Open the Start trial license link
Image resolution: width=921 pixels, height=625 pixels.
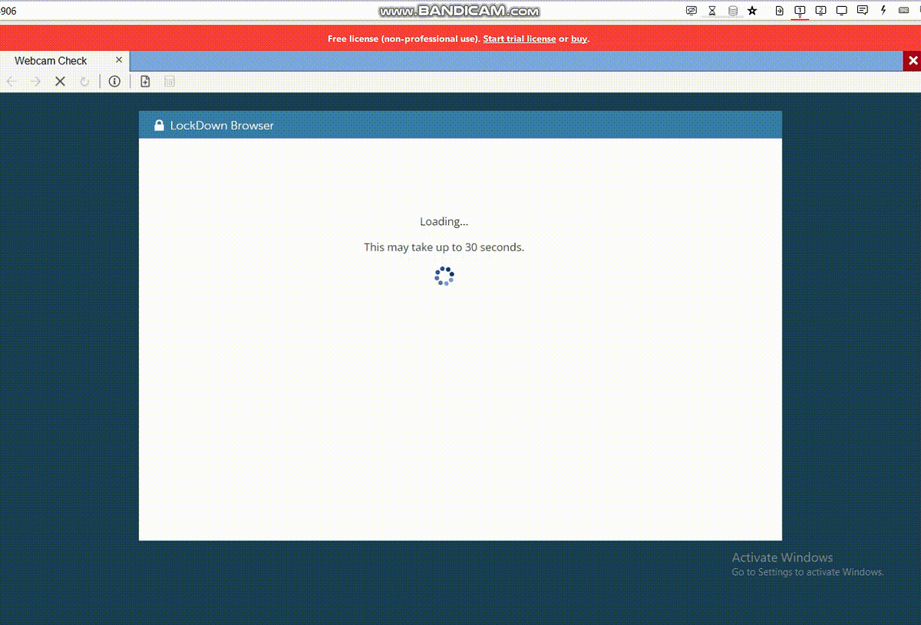click(x=520, y=38)
